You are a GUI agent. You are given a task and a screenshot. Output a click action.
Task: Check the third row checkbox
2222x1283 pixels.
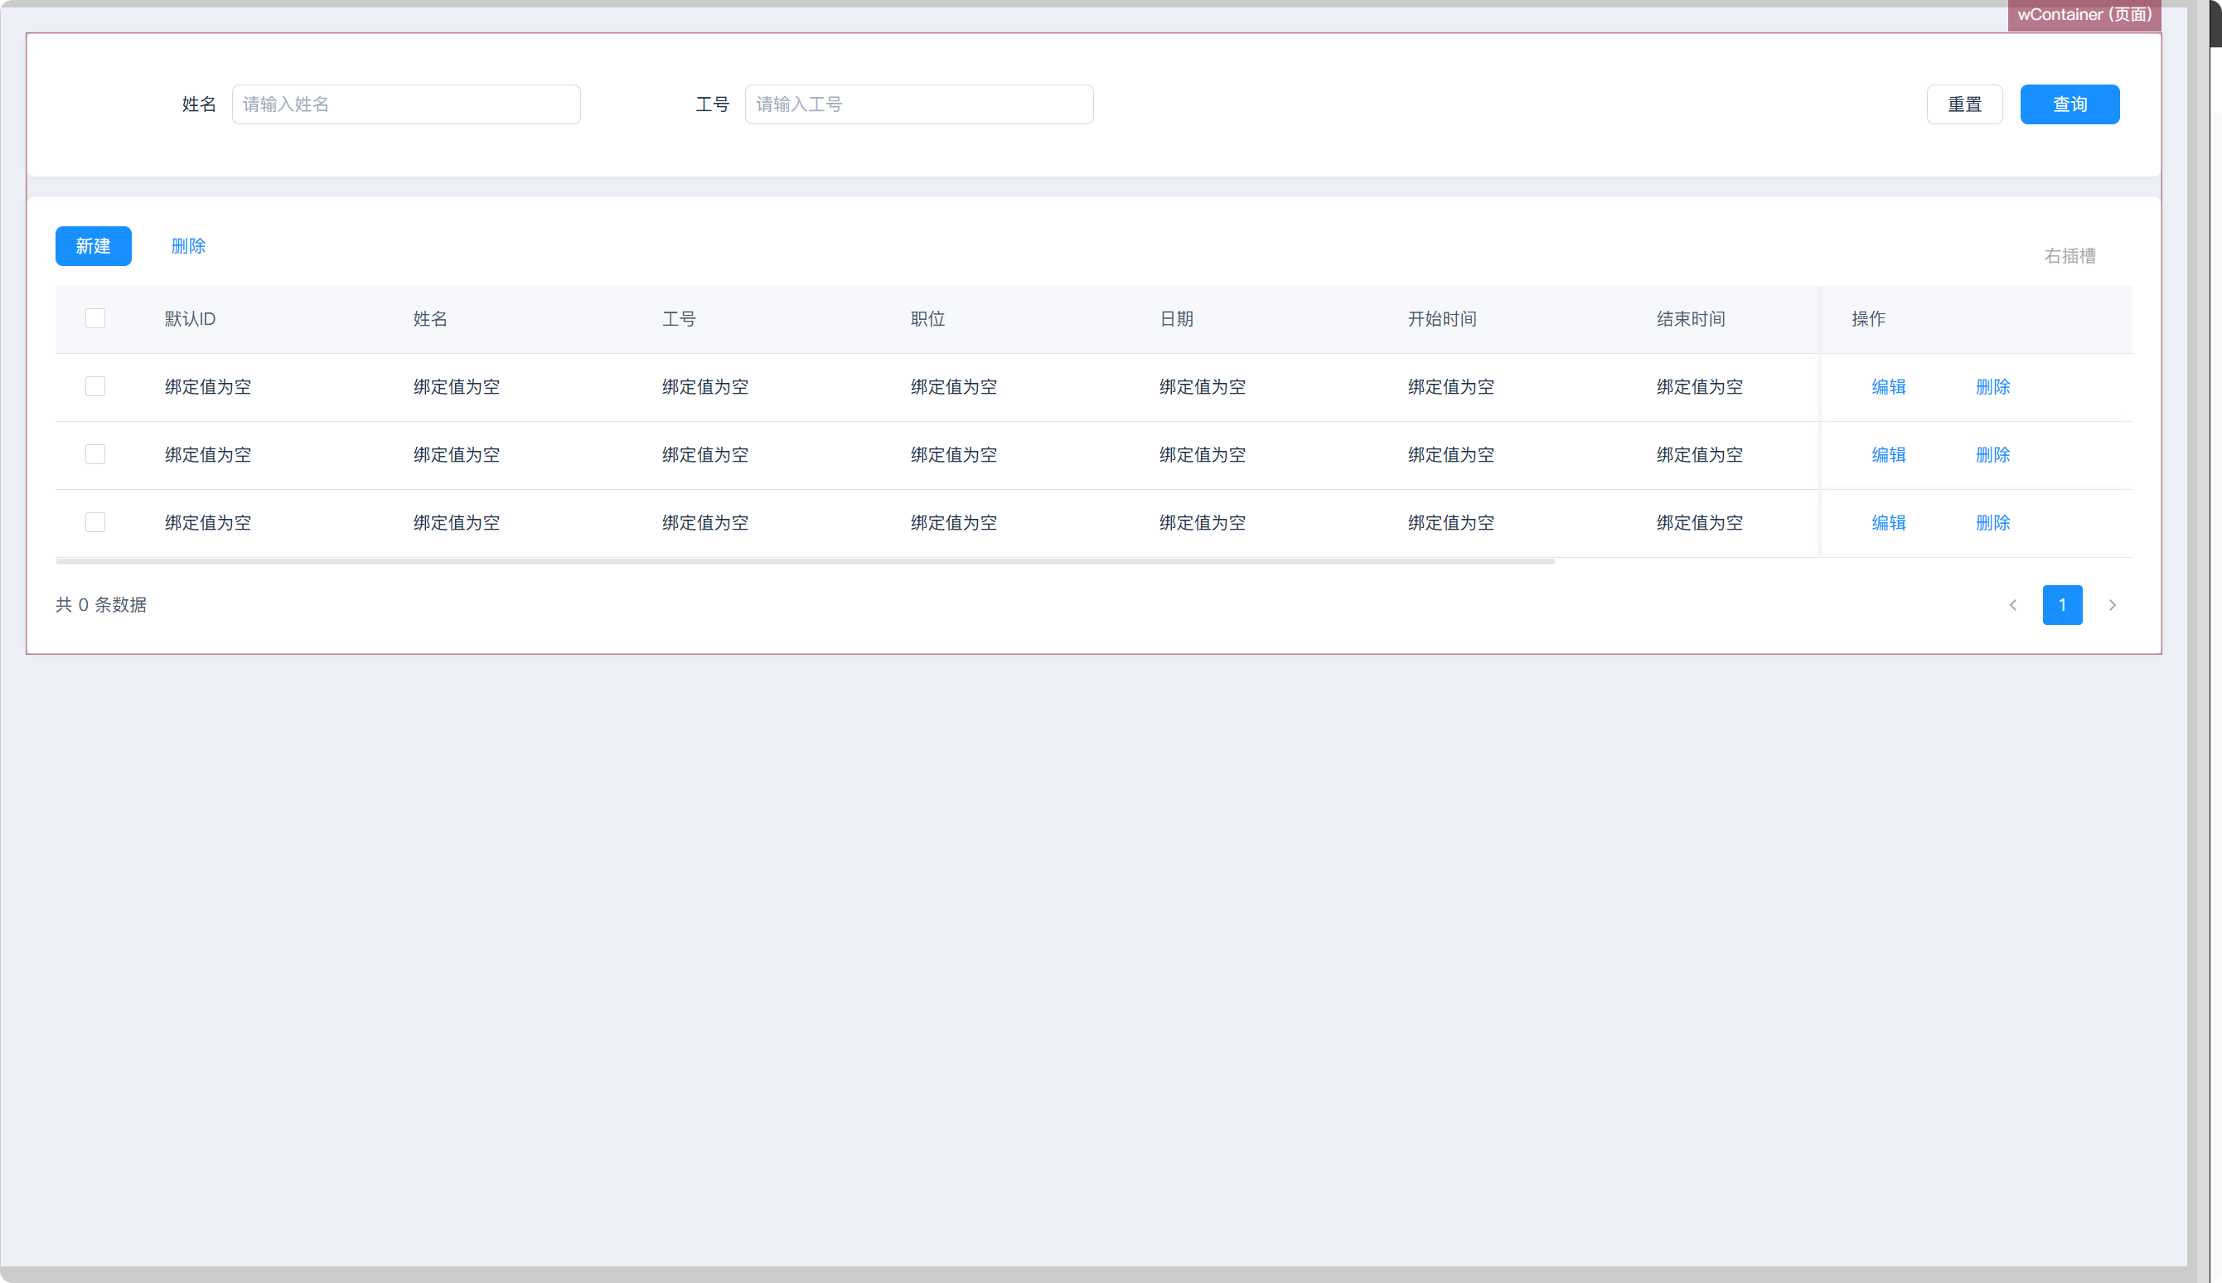[95, 521]
